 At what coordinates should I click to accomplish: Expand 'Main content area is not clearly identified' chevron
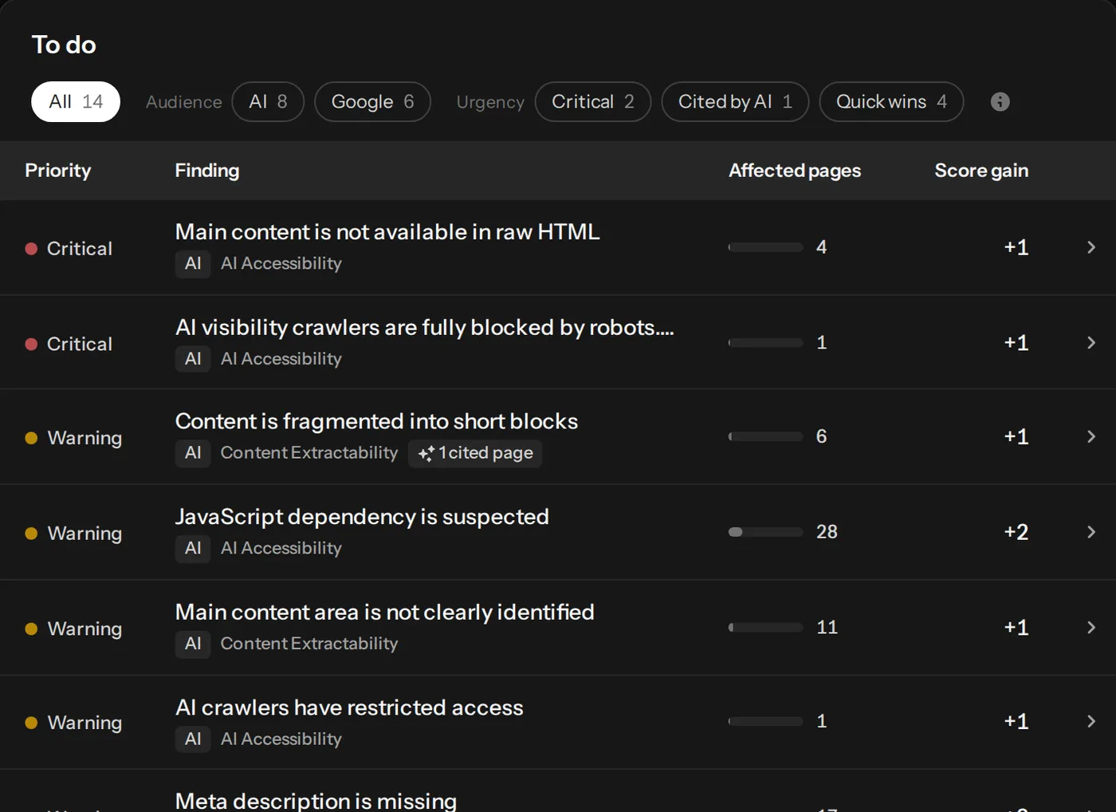click(x=1091, y=628)
